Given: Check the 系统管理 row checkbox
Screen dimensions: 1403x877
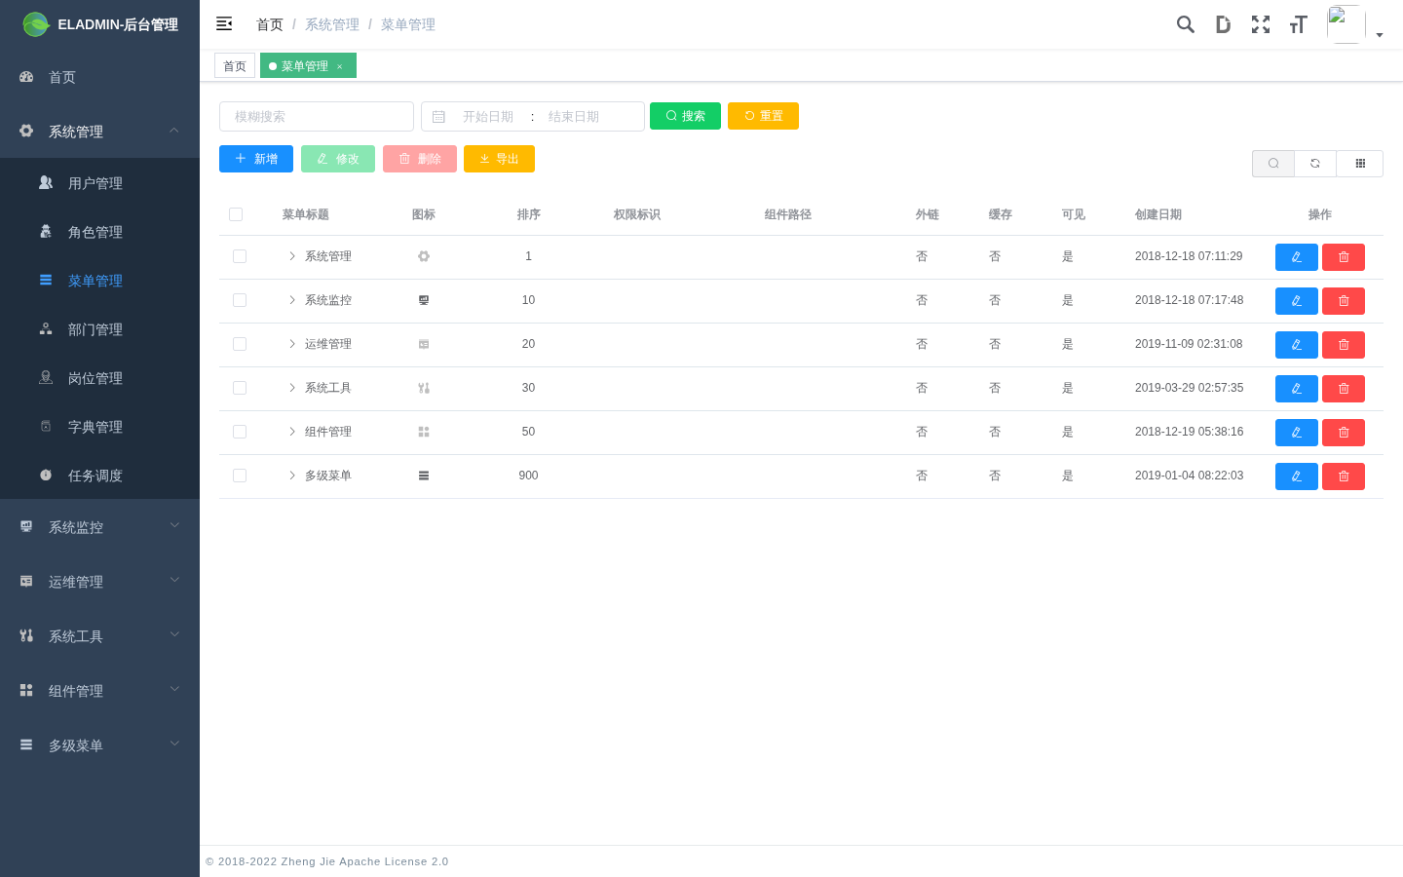Looking at the screenshot, I should [240, 256].
